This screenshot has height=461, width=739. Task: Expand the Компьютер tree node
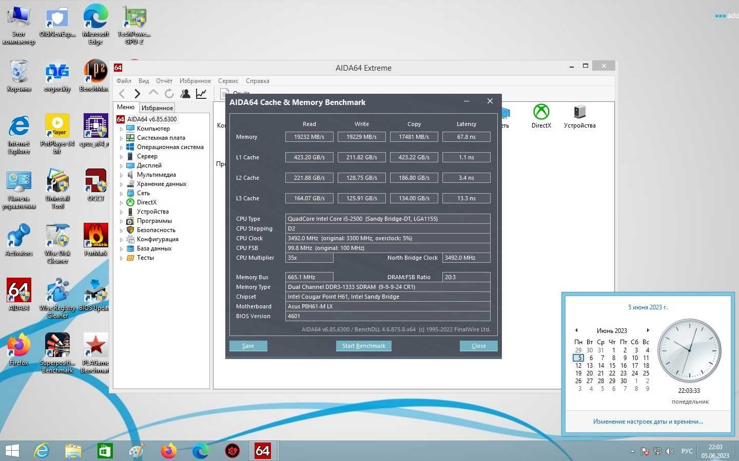(x=122, y=129)
